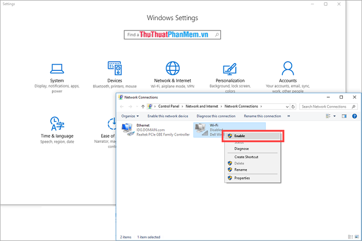This screenshot has width=362, height=241.
Task: Choose Properties from the context menu
Action: (252, 178)
